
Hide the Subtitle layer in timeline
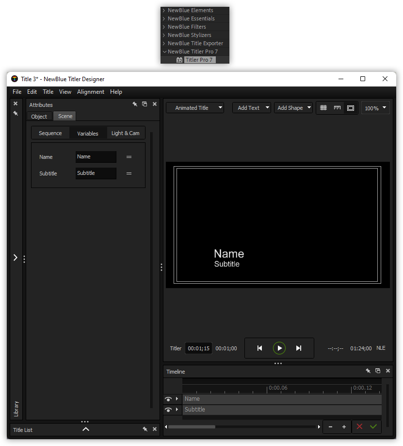click(168, 410)
